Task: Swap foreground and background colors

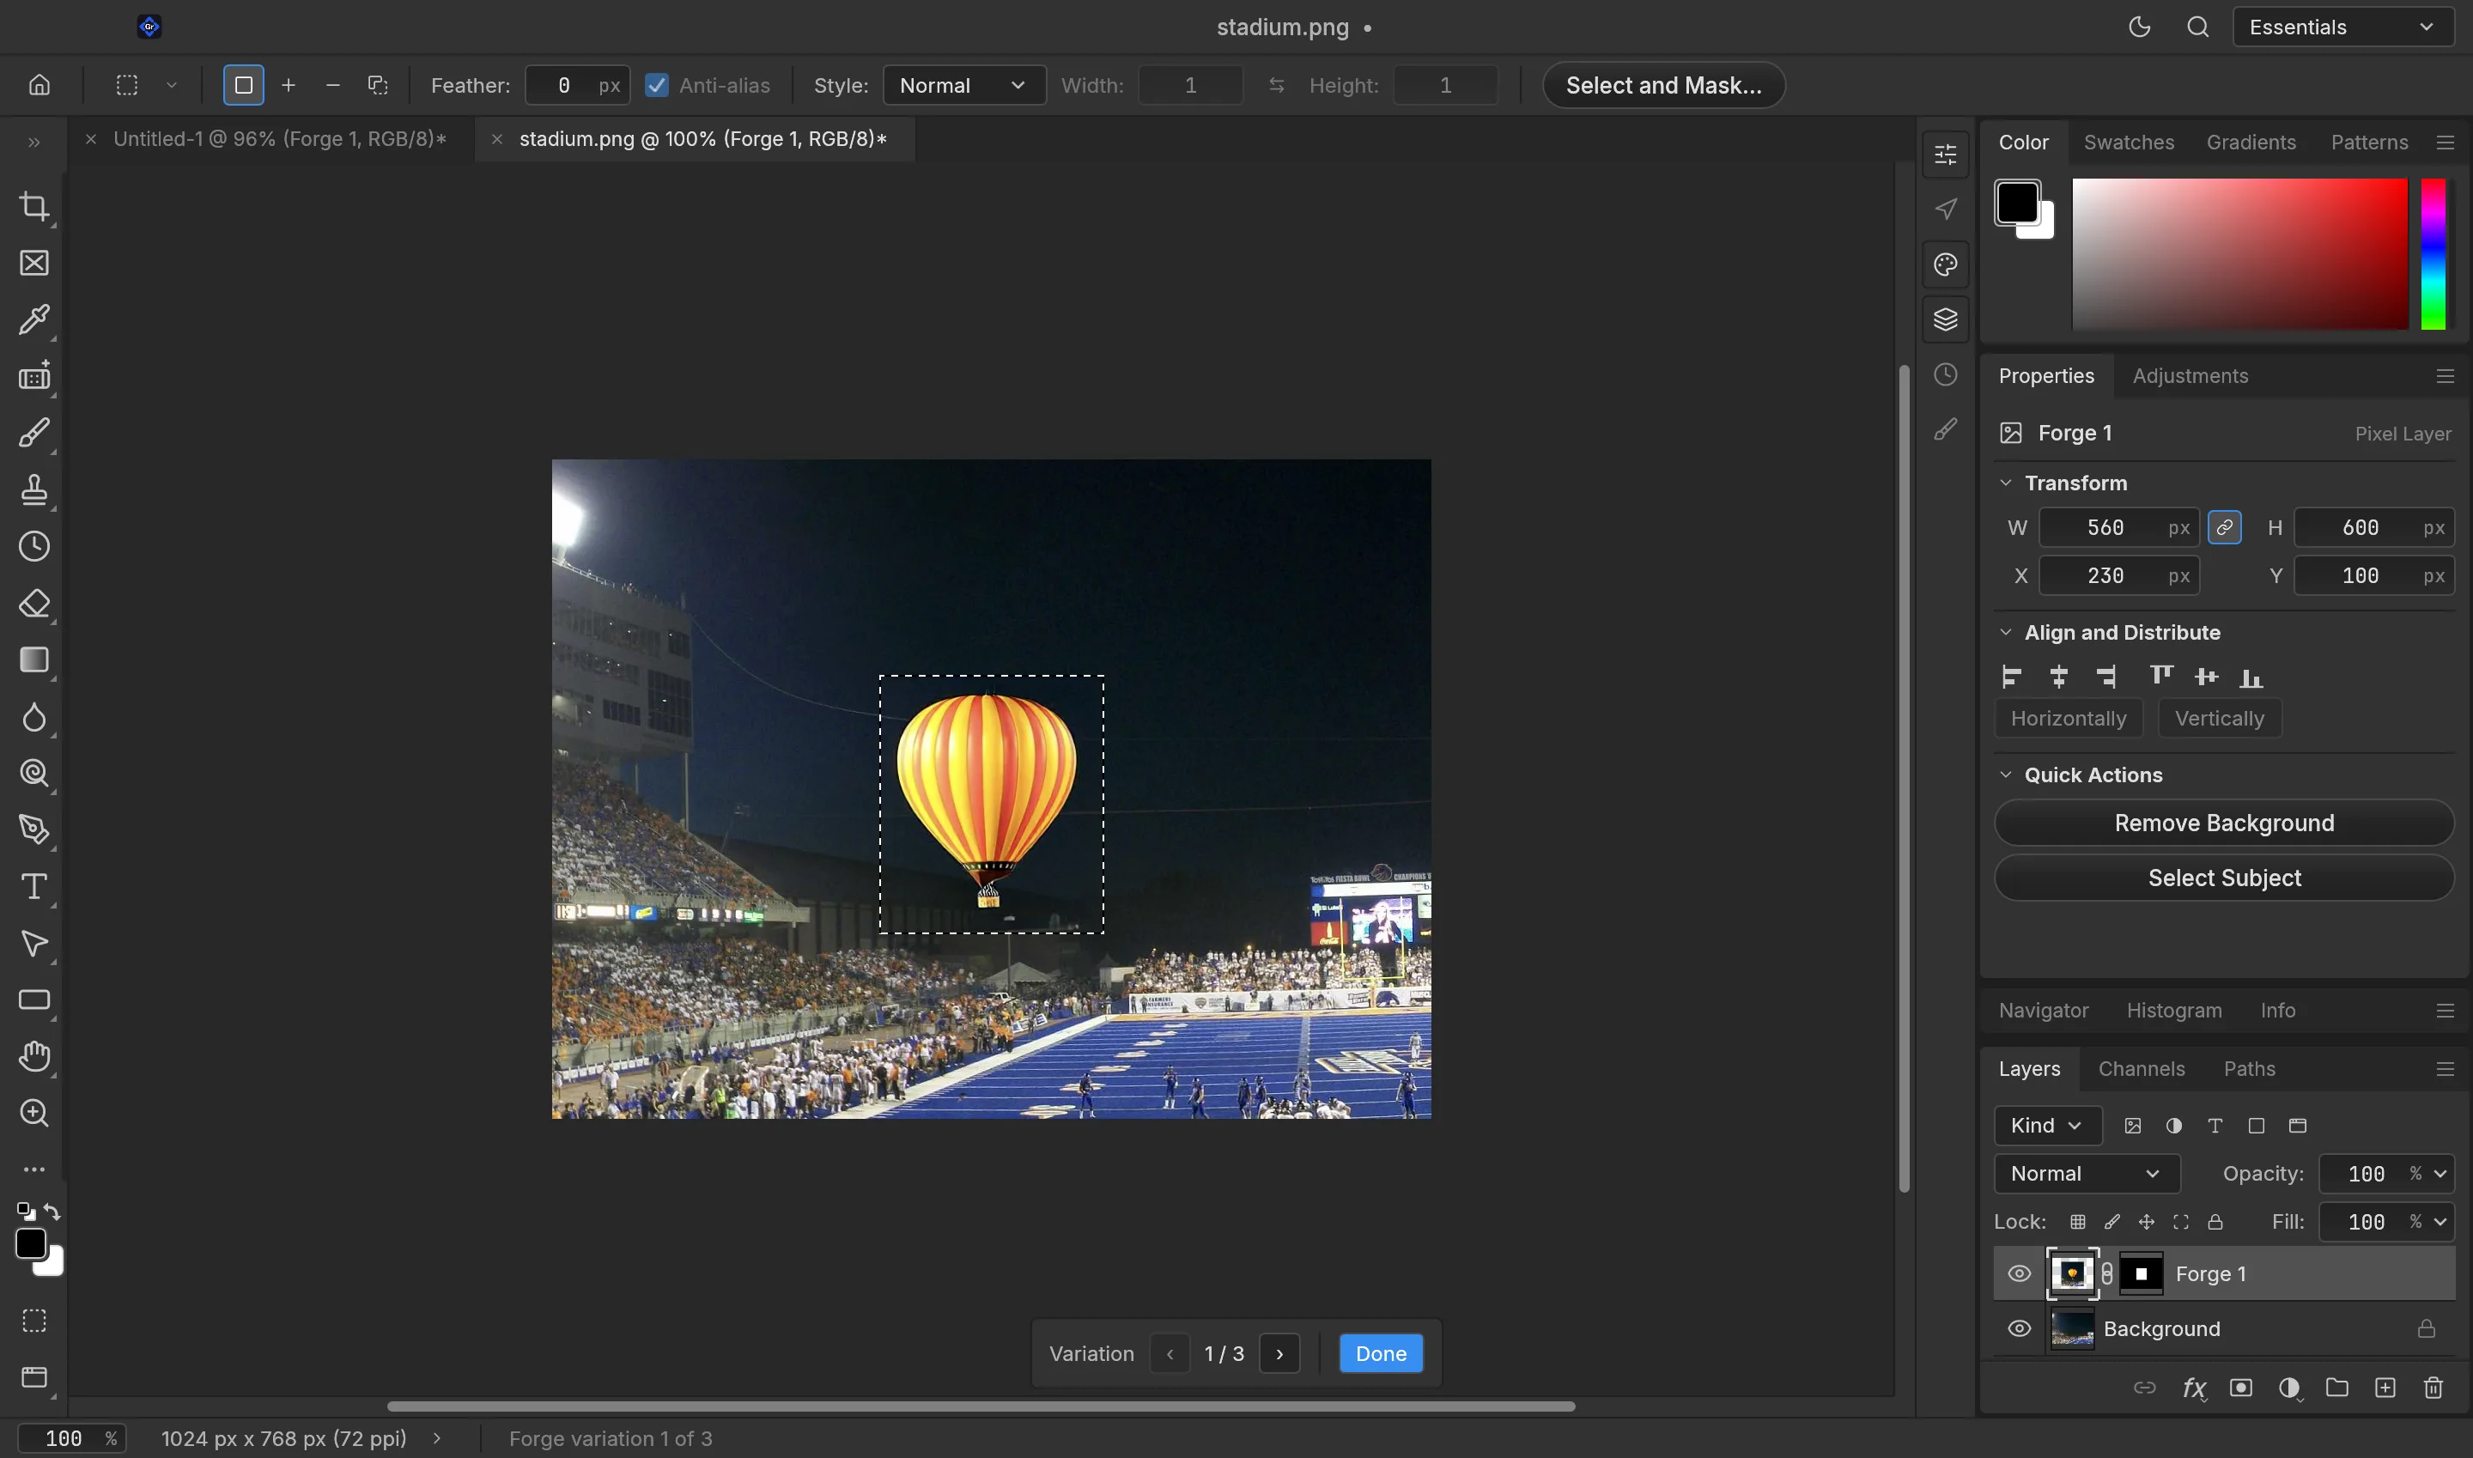Action: [x=53, y=1212]
